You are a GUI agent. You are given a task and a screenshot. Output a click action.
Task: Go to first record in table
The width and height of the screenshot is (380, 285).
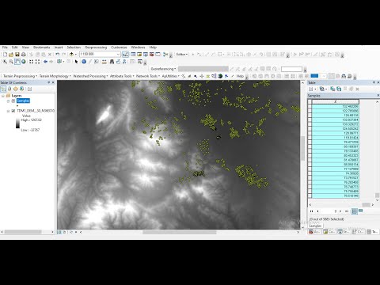[312, 211]
